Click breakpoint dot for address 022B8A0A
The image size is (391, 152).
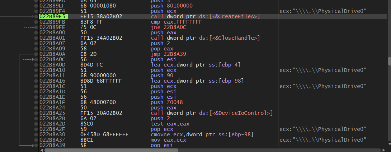36,54
